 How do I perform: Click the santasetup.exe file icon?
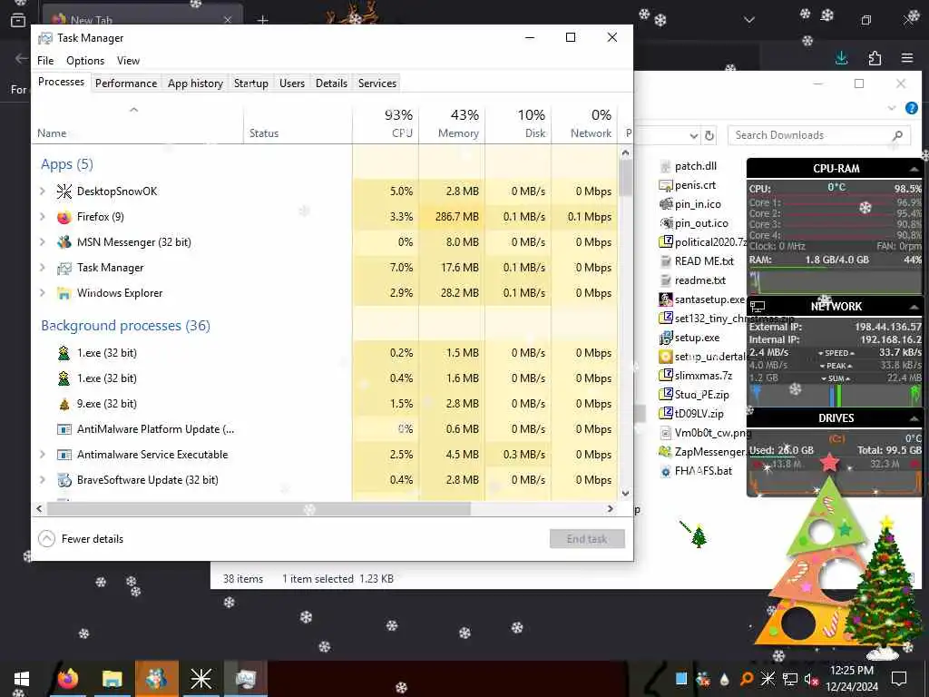click(x=666, y=299)
